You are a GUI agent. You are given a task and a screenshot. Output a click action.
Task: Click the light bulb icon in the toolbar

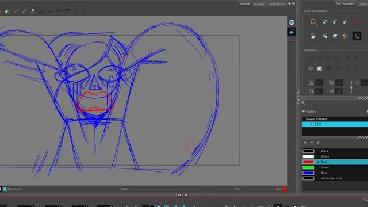pyautogui.click(x=33, y=11)
